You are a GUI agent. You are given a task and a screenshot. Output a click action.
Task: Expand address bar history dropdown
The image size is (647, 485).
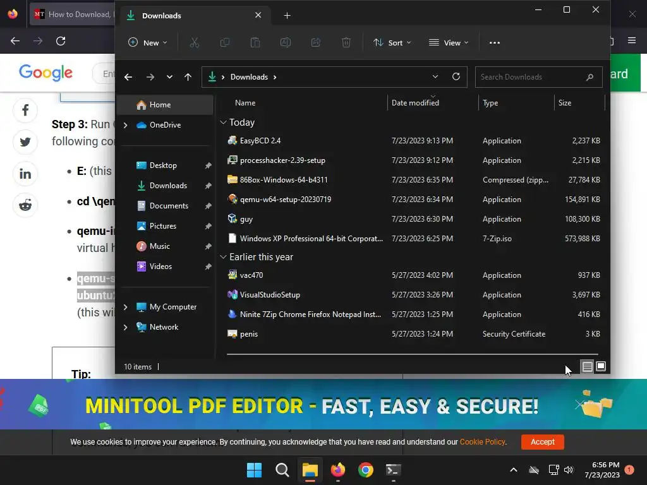[435, 76]
